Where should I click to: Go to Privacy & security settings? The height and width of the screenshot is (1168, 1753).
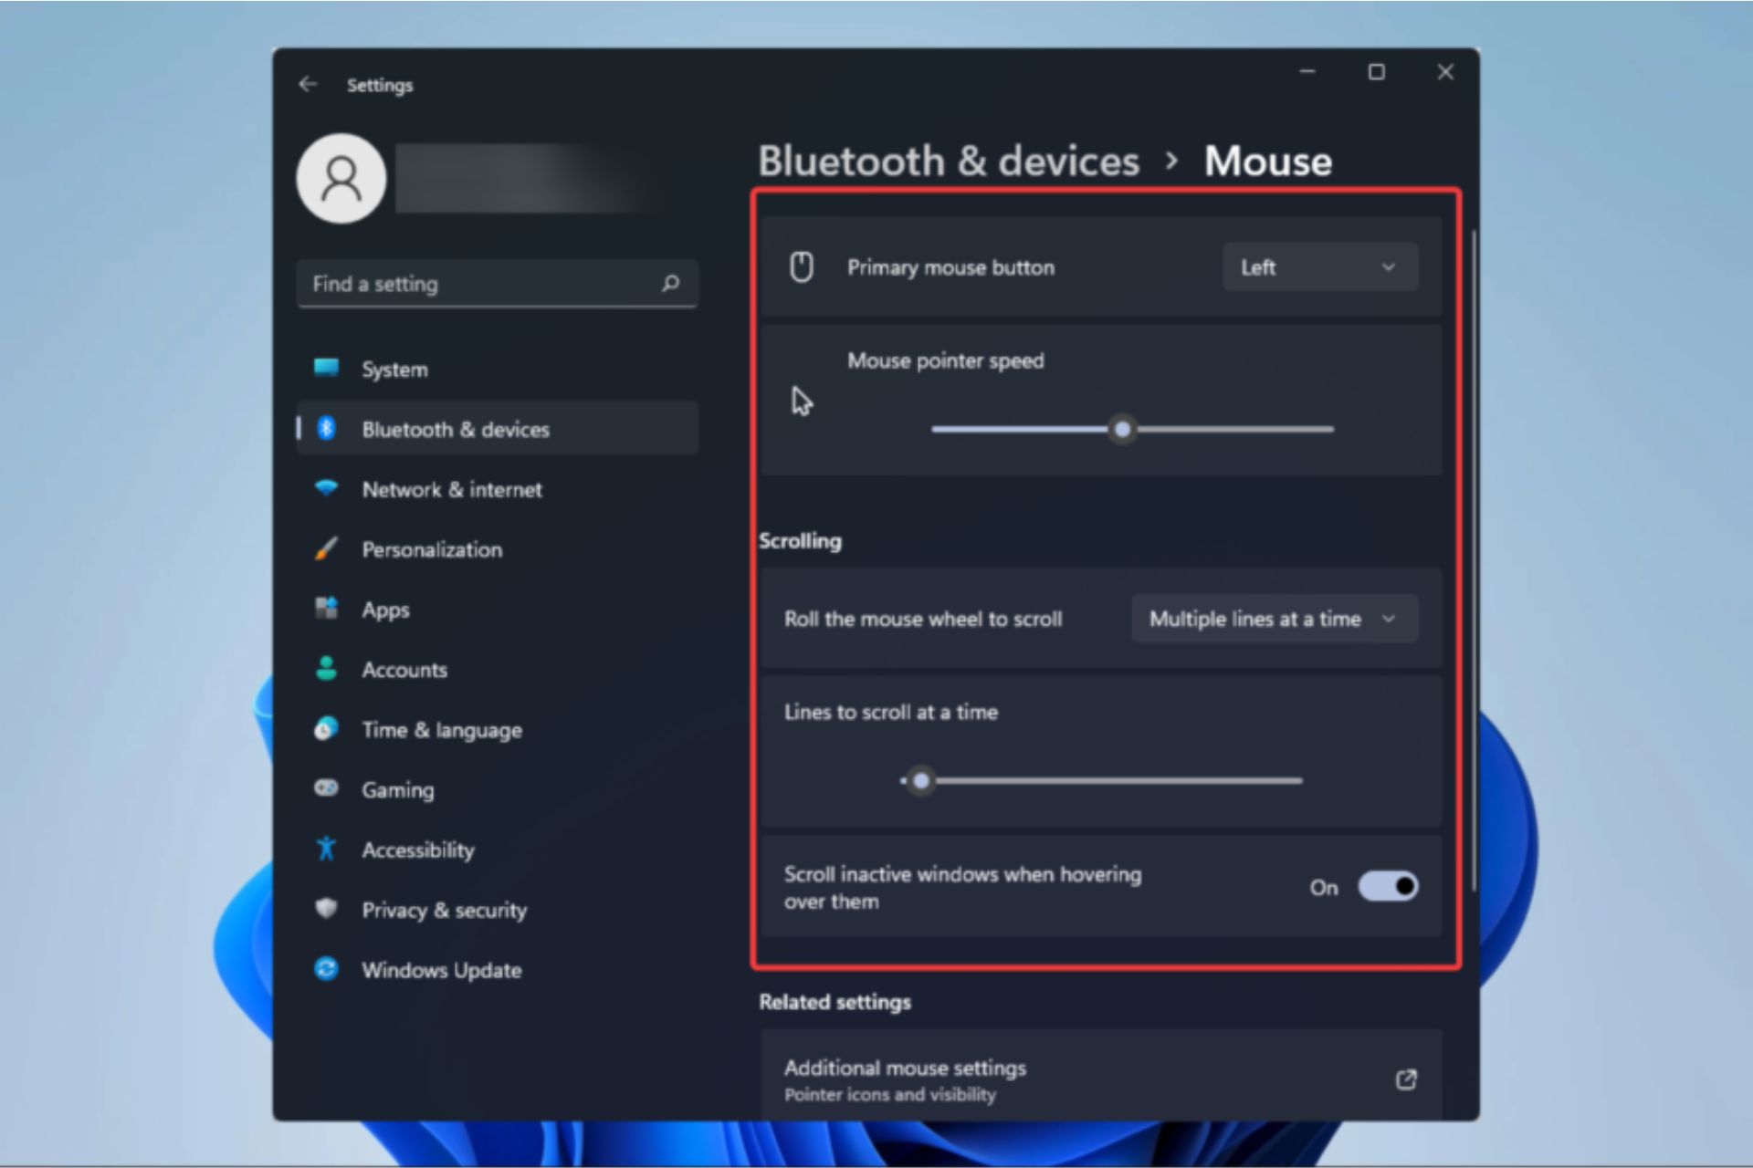(498, 910)
